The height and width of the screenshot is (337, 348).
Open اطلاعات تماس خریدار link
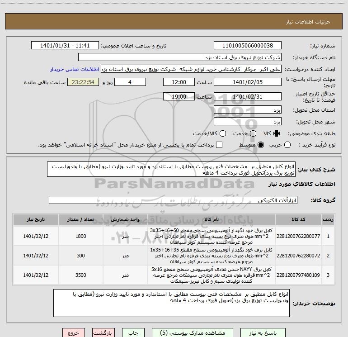(x=75, y=69)
